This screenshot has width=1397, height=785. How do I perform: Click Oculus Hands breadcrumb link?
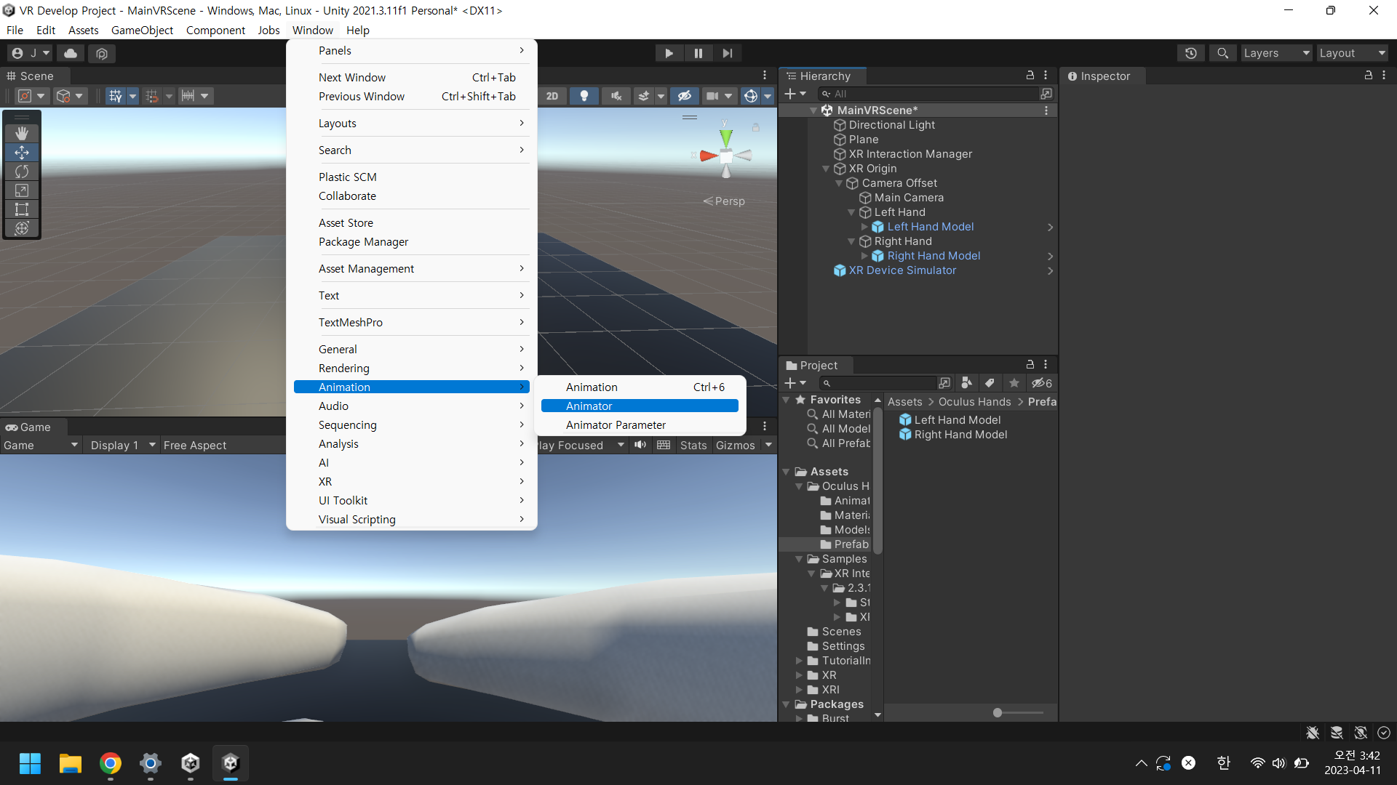coord(974,401)
